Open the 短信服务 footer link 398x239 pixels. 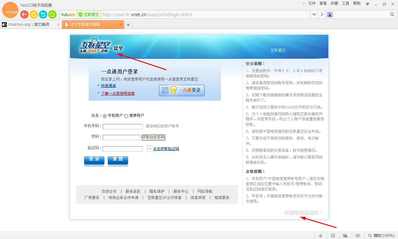222,198
